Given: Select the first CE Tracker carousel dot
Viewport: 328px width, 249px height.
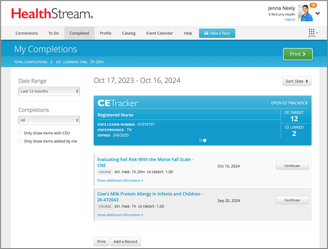Looking at the screenshot, I should (x=200, y=141).
